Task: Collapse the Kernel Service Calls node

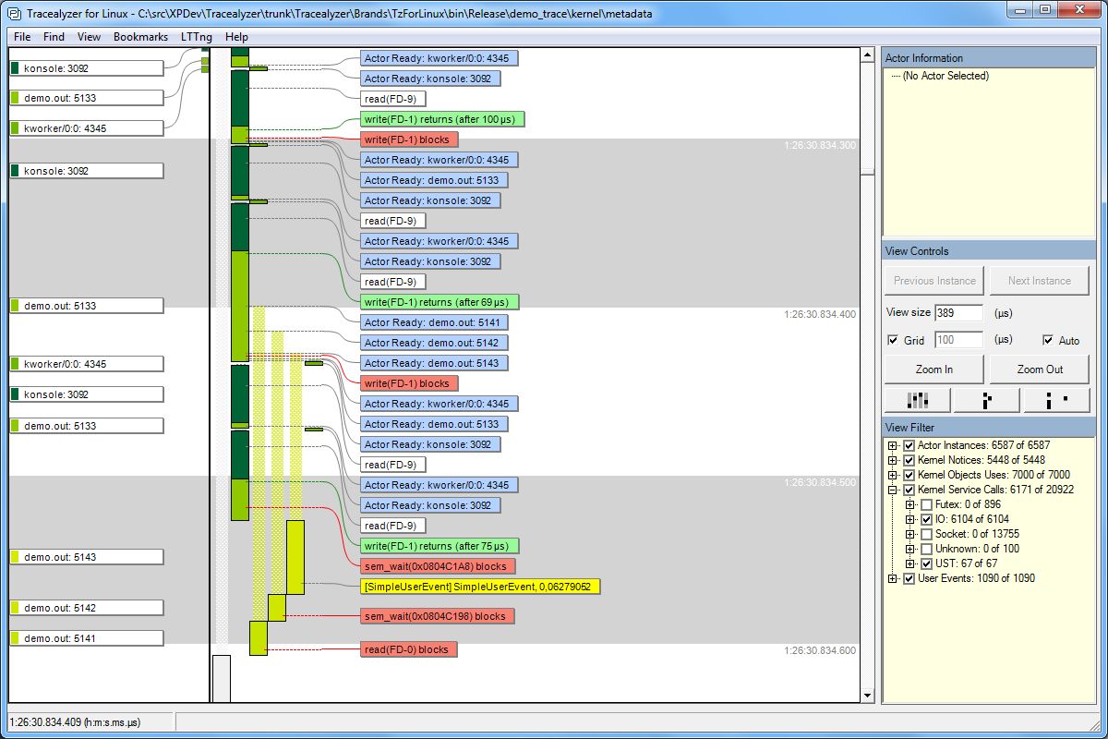Action: coord(892,490)
